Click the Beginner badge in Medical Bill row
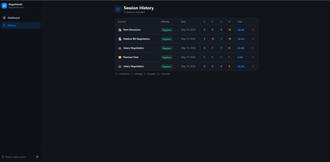The width and height of the screenshot is (330, 162). [167, 39]
